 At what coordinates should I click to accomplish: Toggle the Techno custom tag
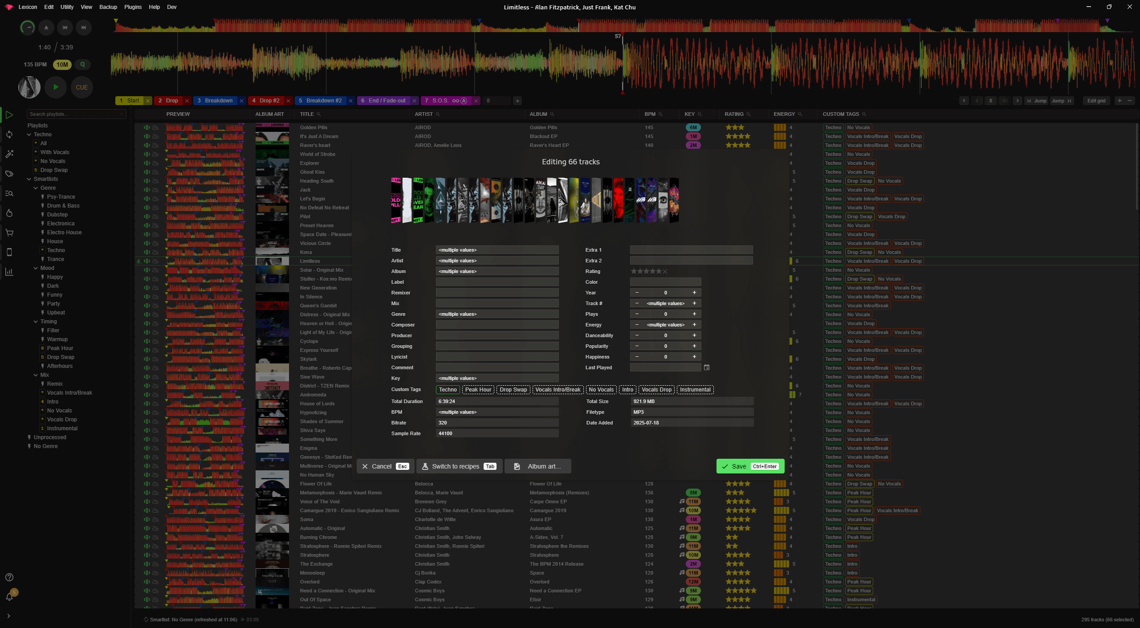pyautogui.click(x=447, y=389)
